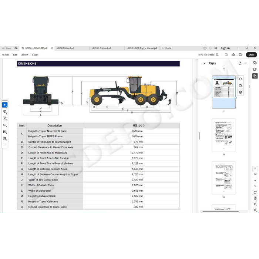The width and height of the screenshot is (259, 259).
Task: Click the Find text or tools field
Action: coord(206,55)
